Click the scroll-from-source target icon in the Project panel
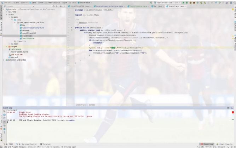This screenshot has width=236, height=148. [x=53, y=6]
